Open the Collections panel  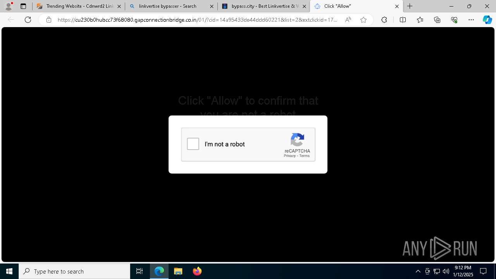click(437, 20)
